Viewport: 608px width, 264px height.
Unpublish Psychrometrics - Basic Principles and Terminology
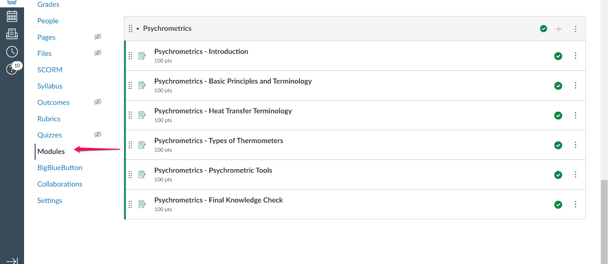(x=558, y=86)
